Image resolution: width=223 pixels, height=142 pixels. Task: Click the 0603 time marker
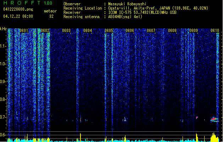(66, 31)
